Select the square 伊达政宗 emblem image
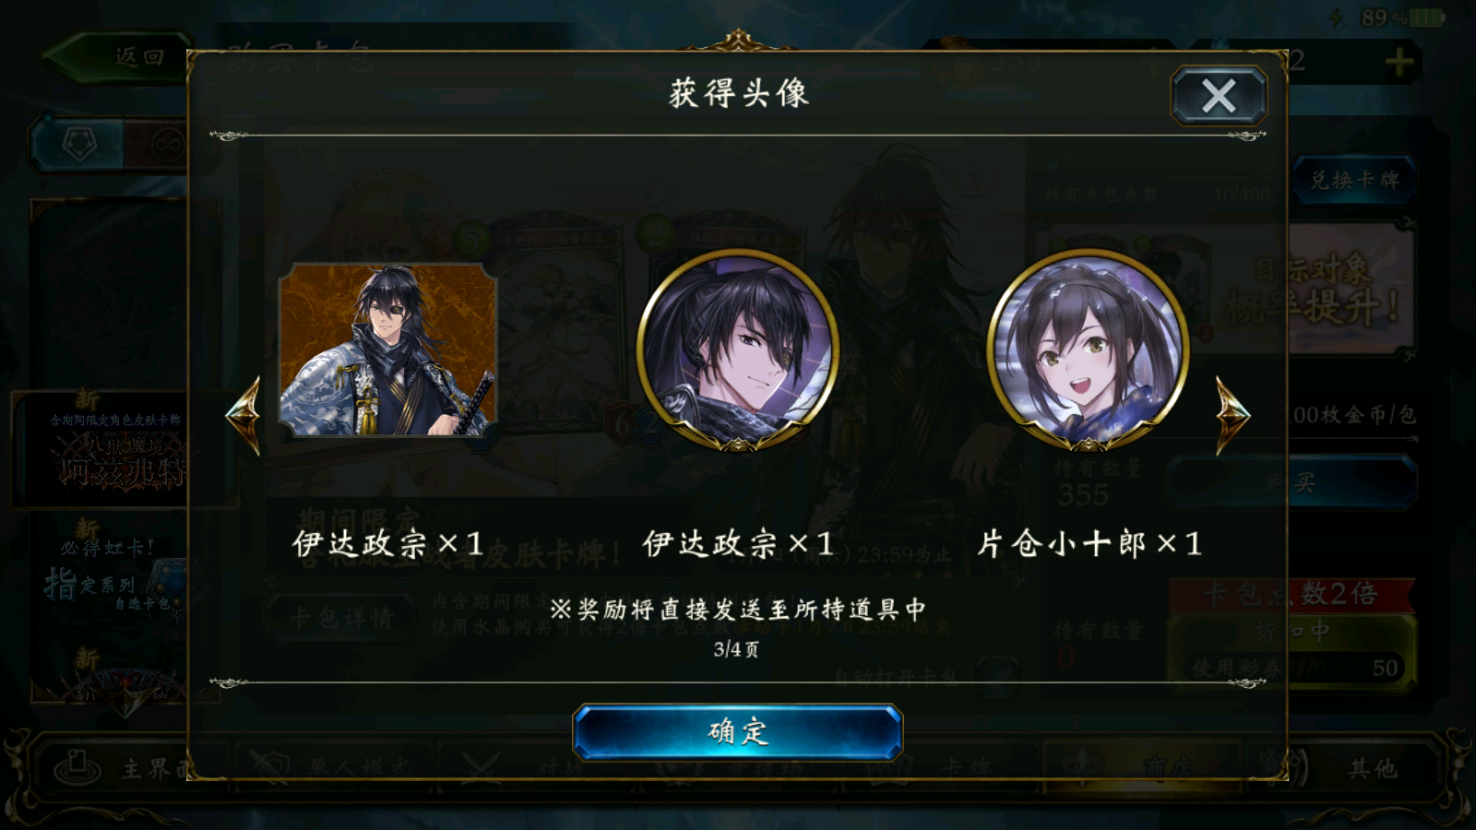 click(388, 350)
